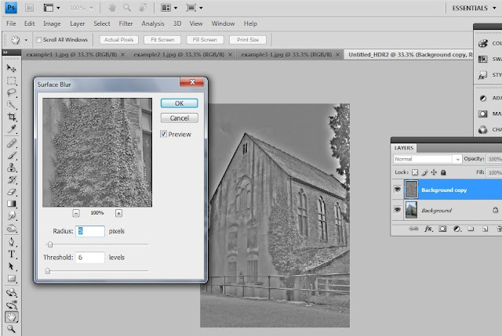
Task: Click zoom out minus in Surface Blur preview
Action: (76, 213)
